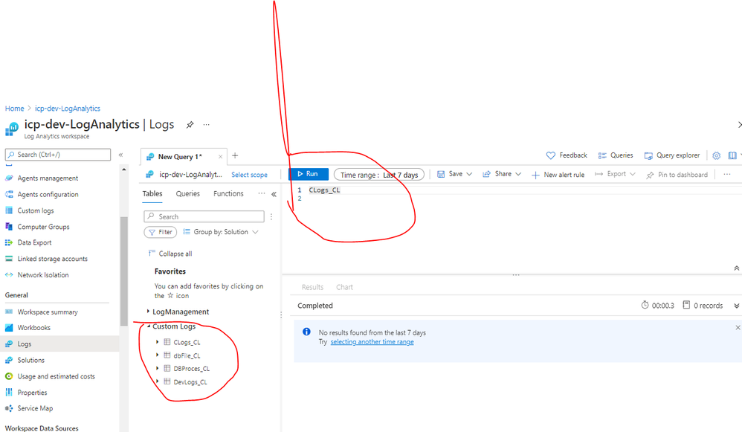Expand the LogManagement group

point(148,312)
